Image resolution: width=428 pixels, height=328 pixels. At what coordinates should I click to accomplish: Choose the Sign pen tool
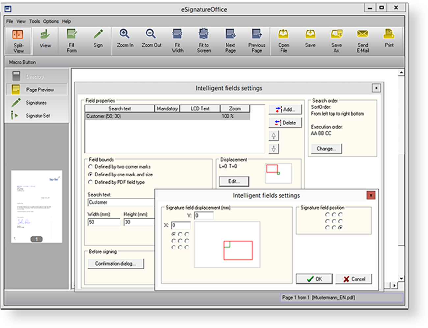98,40
